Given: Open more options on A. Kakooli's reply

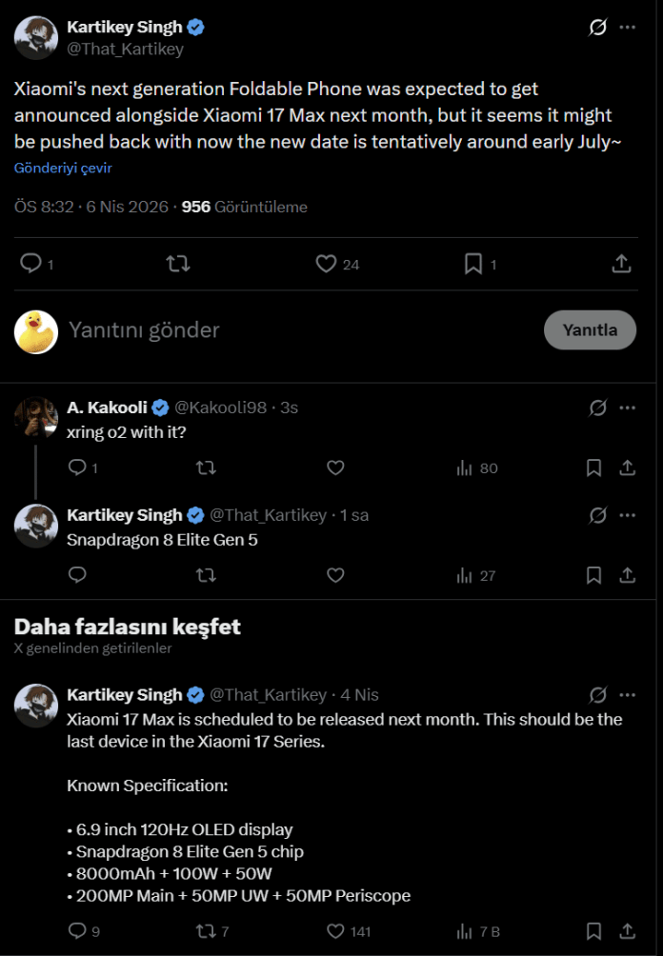Looking at the screenshot, I should coord(628,408).
